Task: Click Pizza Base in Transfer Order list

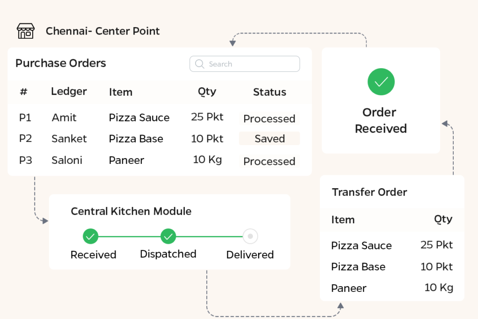Action: point(358,267)
